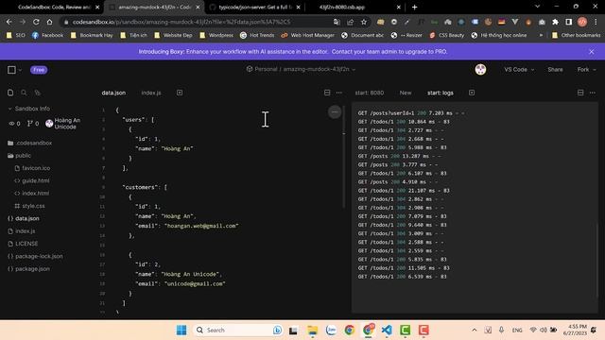This screenshot has height=340, width=605.
Task: Open the Windows Start menu
Action: pos(181,330)
